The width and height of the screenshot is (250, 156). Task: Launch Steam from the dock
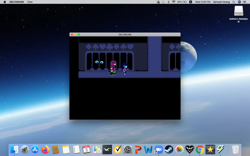(169, 149)
